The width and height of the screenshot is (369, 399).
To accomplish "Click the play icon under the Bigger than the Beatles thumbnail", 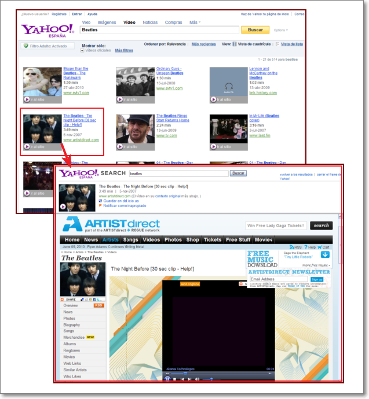I will 27,99.
